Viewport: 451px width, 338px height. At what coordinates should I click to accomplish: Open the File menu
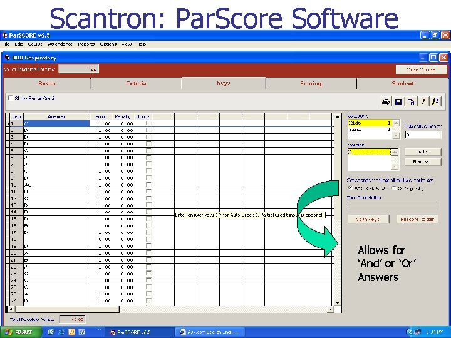click(x=6, y=44)
